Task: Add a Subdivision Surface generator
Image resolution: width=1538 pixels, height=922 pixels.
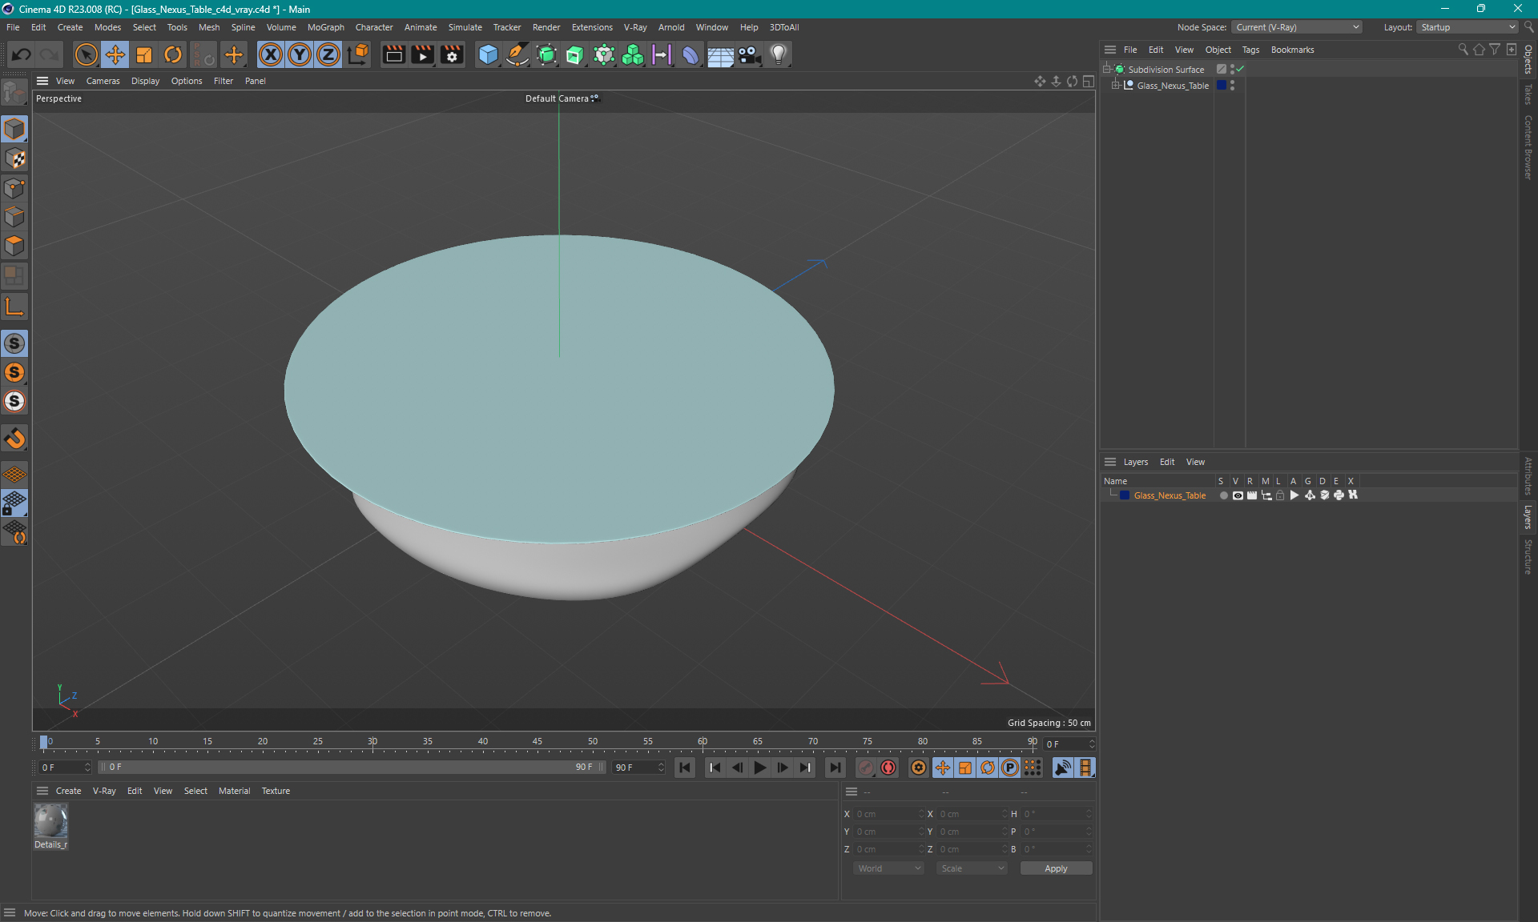Action: click(x=546, y=54)
